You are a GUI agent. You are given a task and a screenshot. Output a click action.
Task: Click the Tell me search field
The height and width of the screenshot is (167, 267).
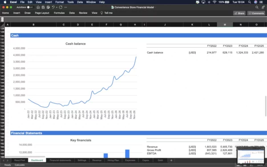click(x=108, y=13)
